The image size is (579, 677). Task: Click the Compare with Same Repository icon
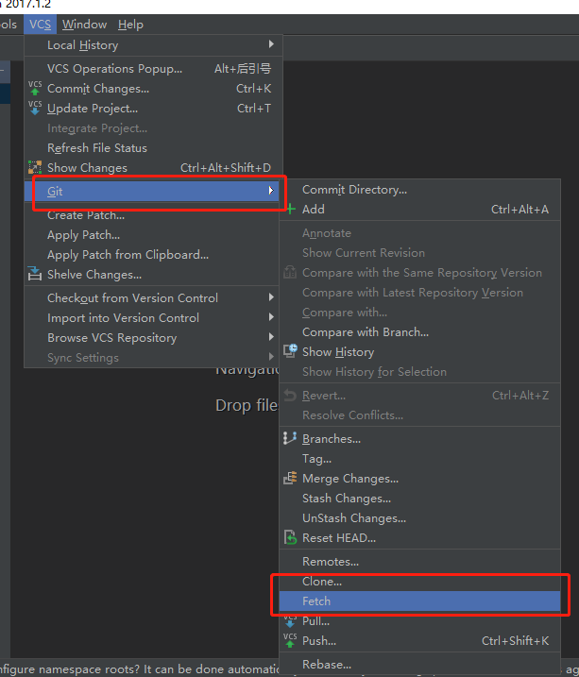pyautogui.click(x=290, y=273)
